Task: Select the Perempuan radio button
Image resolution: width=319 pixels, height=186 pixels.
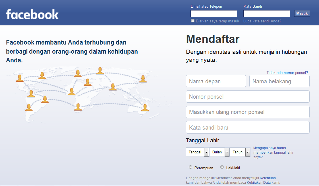Action: (190, 167)
